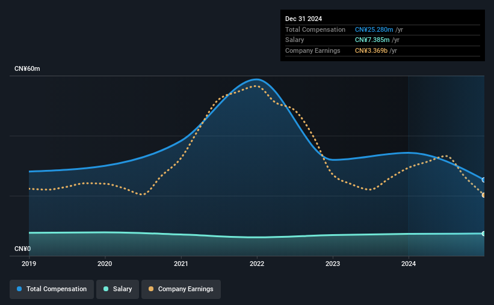Click the CN¥25.280m total compensation value

374,29
